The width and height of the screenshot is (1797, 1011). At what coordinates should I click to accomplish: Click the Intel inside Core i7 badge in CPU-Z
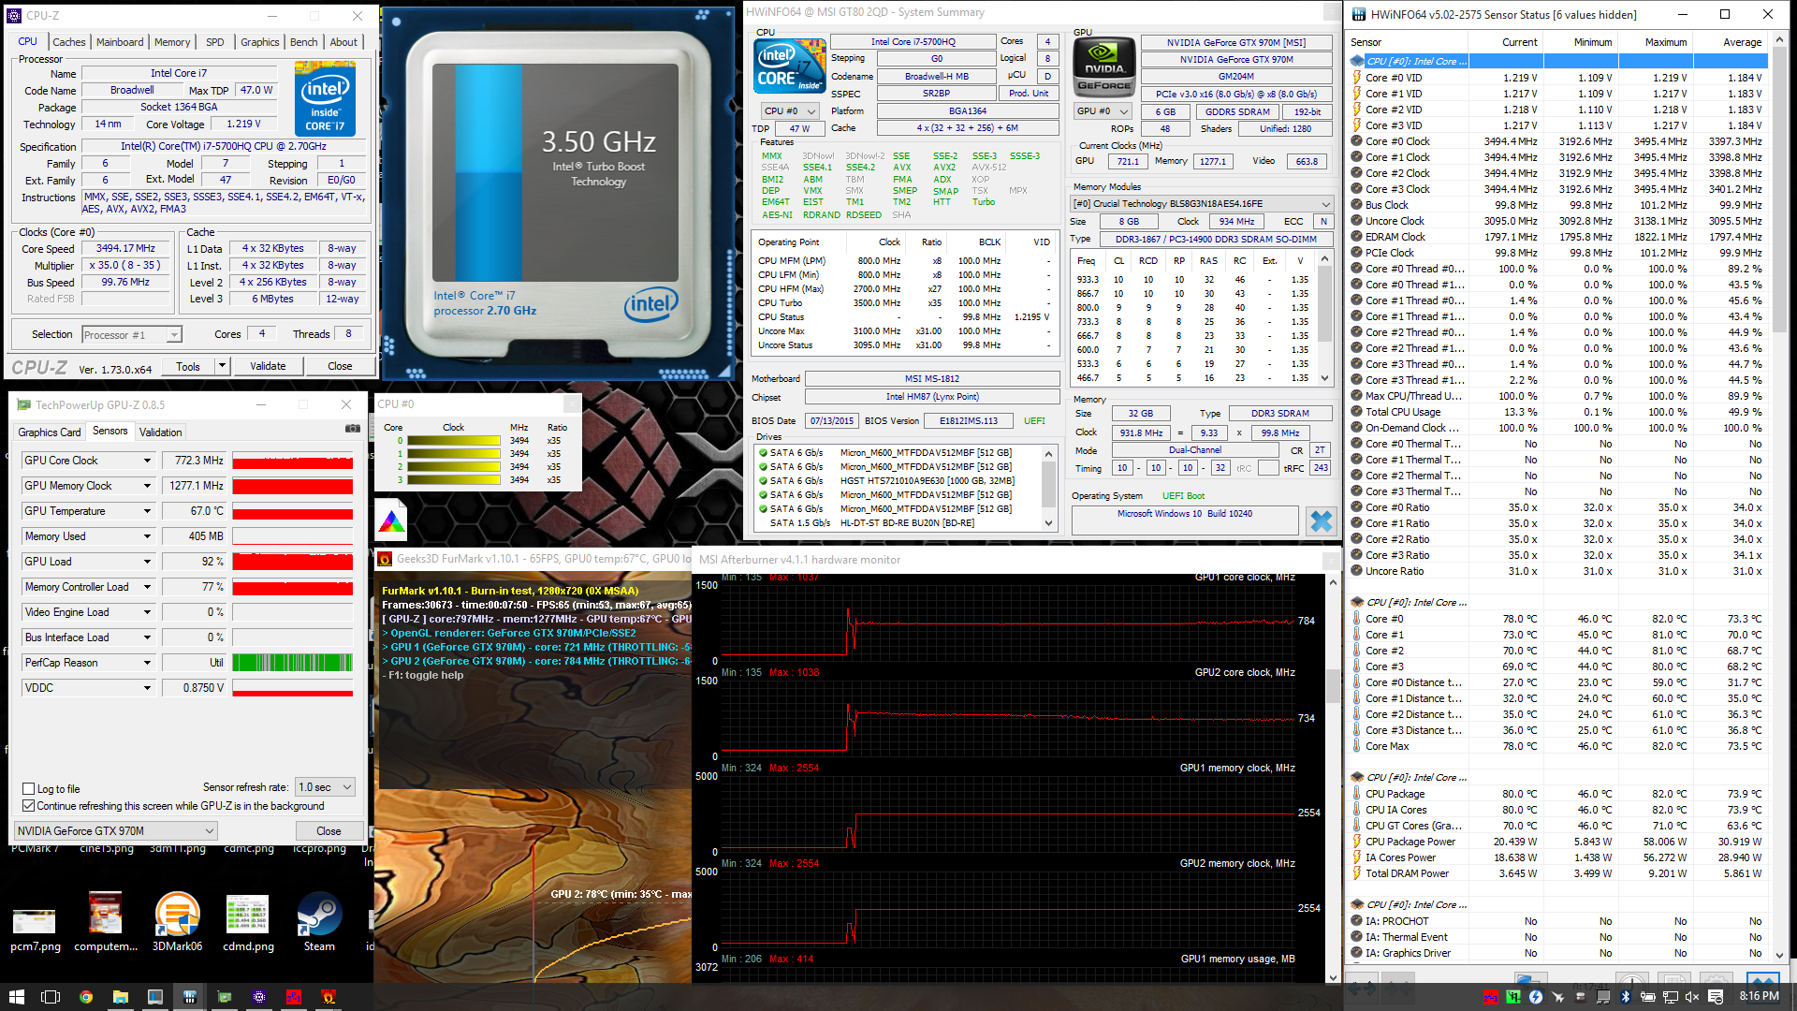click(325, 100)
